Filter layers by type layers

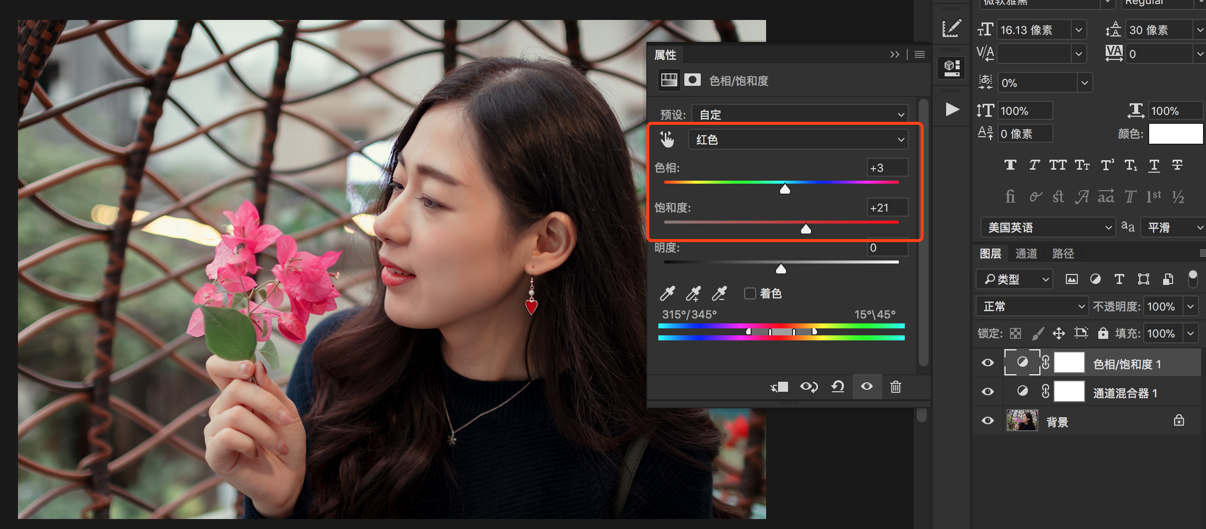(x=1119, y=279)
